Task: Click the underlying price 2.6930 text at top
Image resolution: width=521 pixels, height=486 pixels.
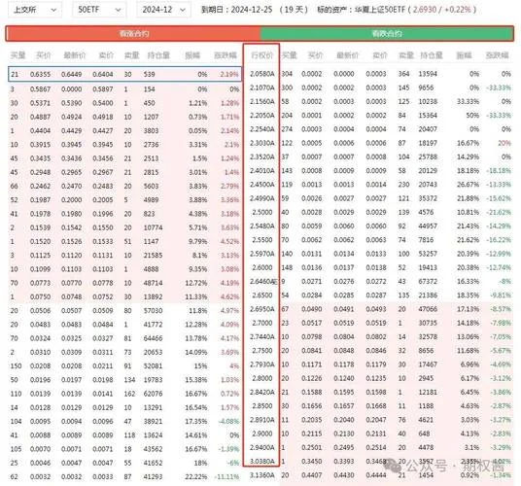Action: tap(425, 10)
